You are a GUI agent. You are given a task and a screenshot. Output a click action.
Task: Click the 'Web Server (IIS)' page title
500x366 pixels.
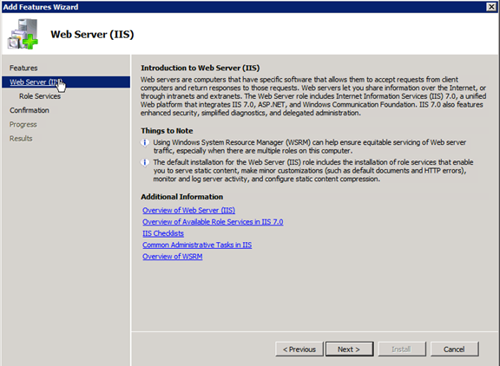[92, 34]
